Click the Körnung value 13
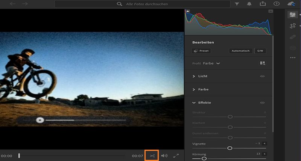The height and width of the screenshot is (161, 301). click(258, 154)
